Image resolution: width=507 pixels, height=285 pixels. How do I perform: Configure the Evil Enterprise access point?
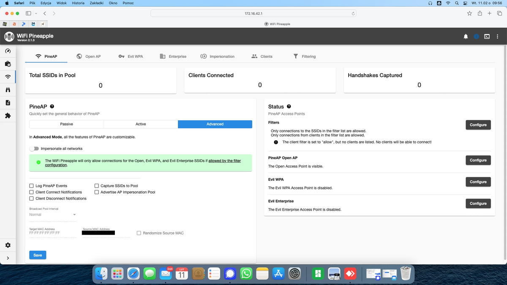click(478, 204)
